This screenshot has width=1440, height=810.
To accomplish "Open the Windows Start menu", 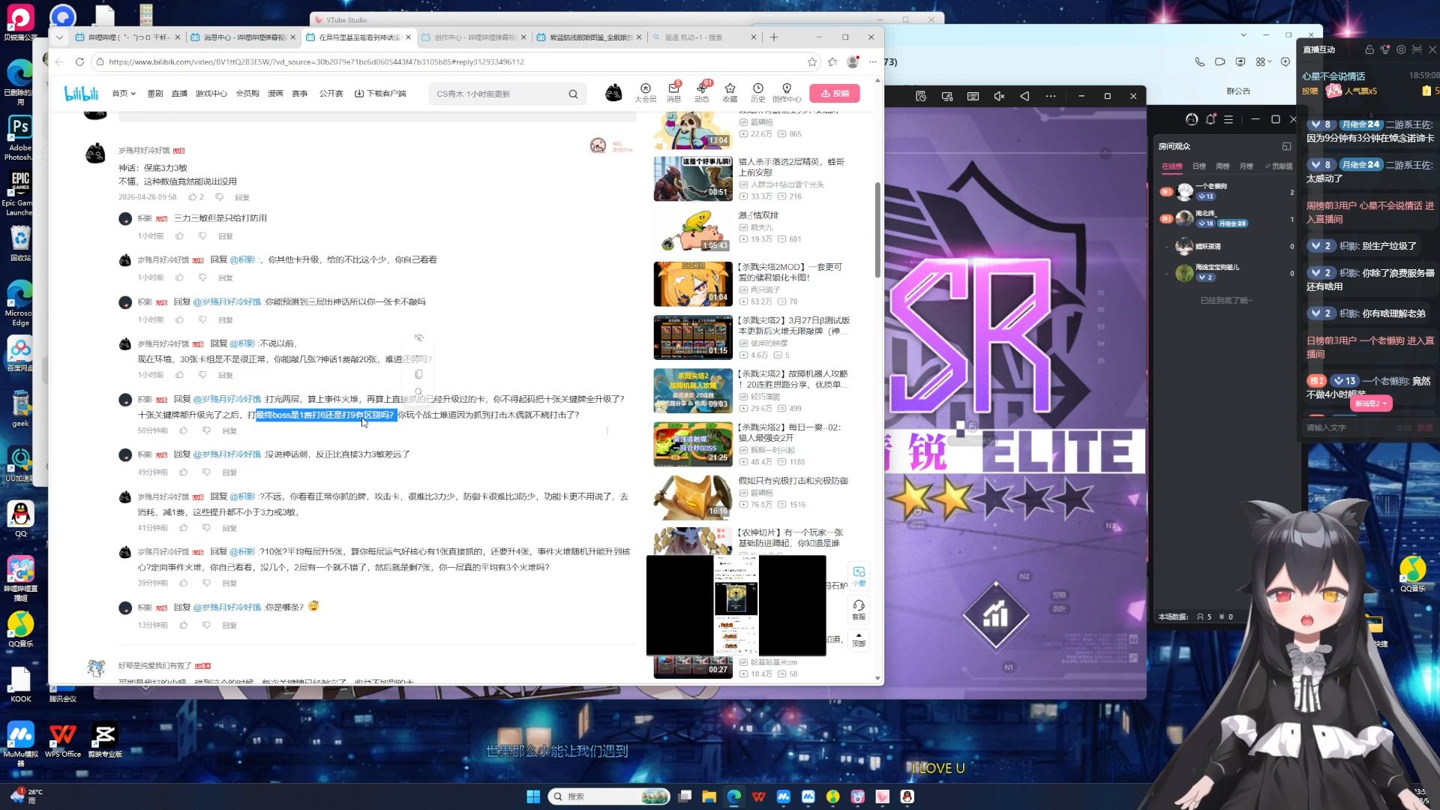I will [533, 796].
